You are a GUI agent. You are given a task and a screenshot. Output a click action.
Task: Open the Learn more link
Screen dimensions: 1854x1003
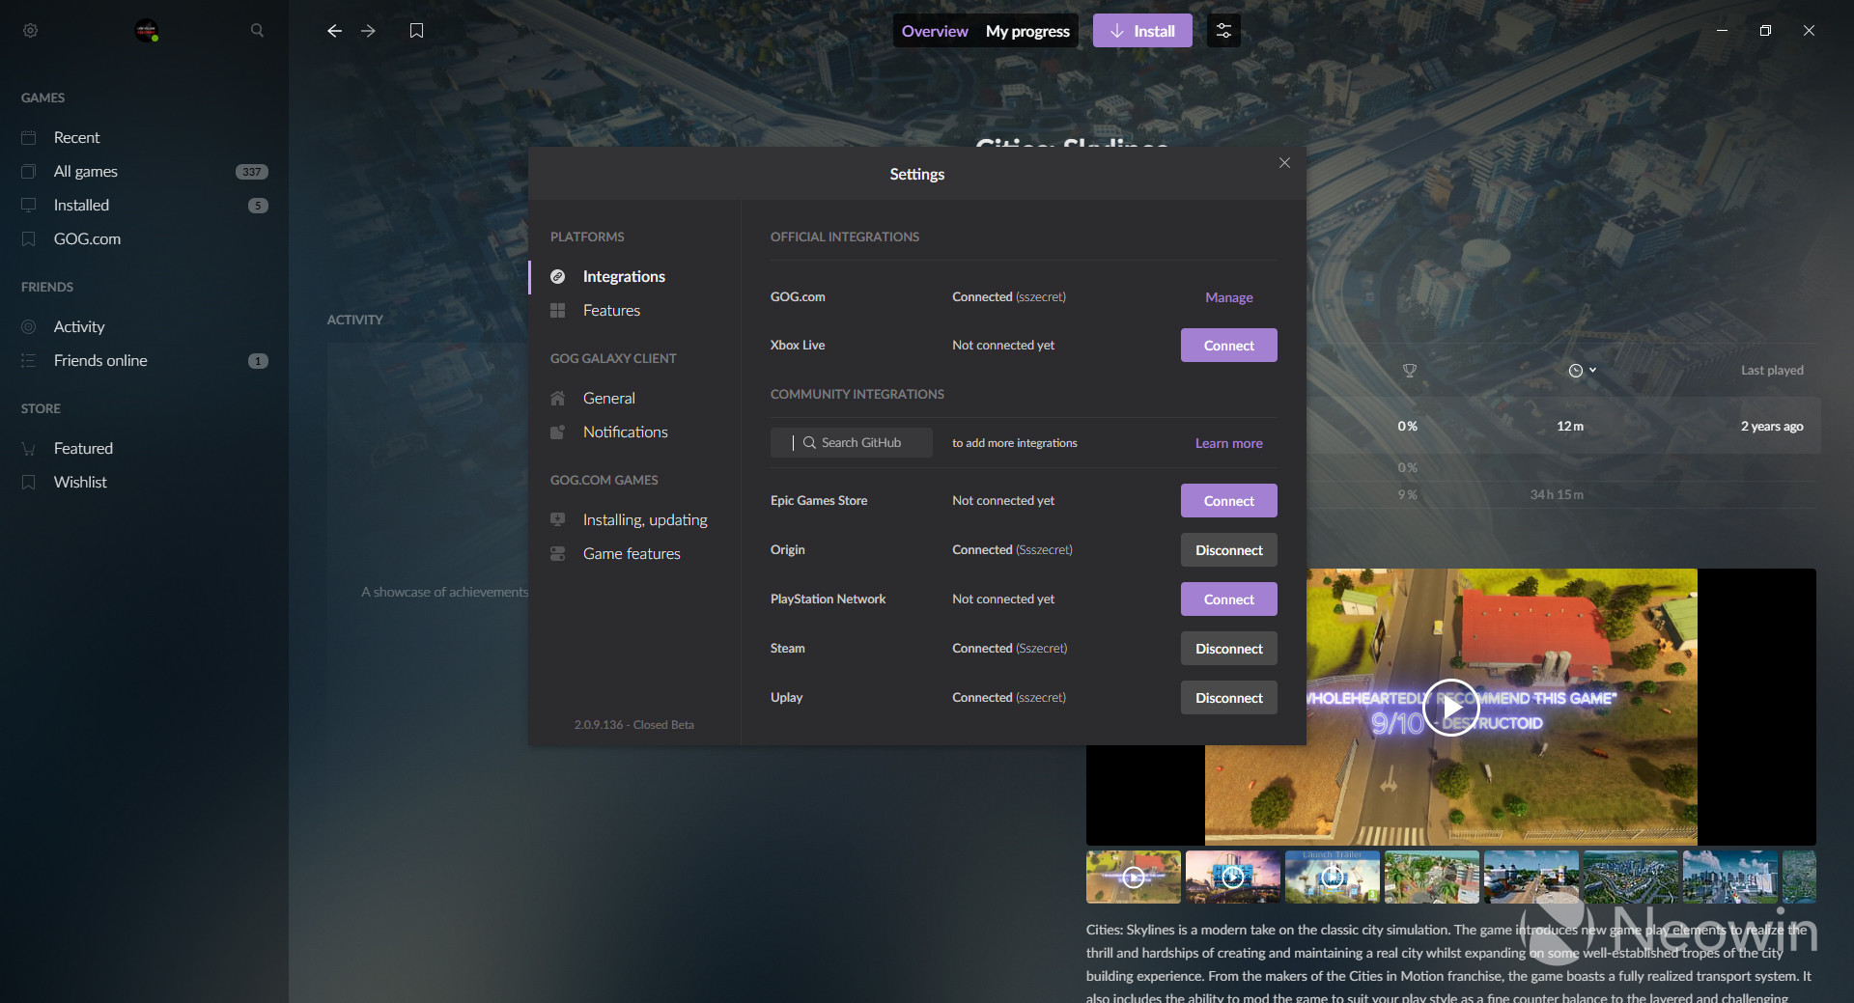1228,443
